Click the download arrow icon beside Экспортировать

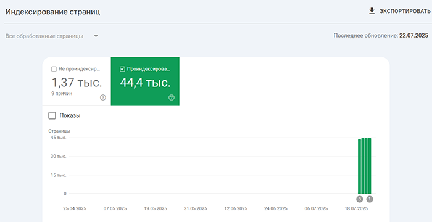pos(372,11)
